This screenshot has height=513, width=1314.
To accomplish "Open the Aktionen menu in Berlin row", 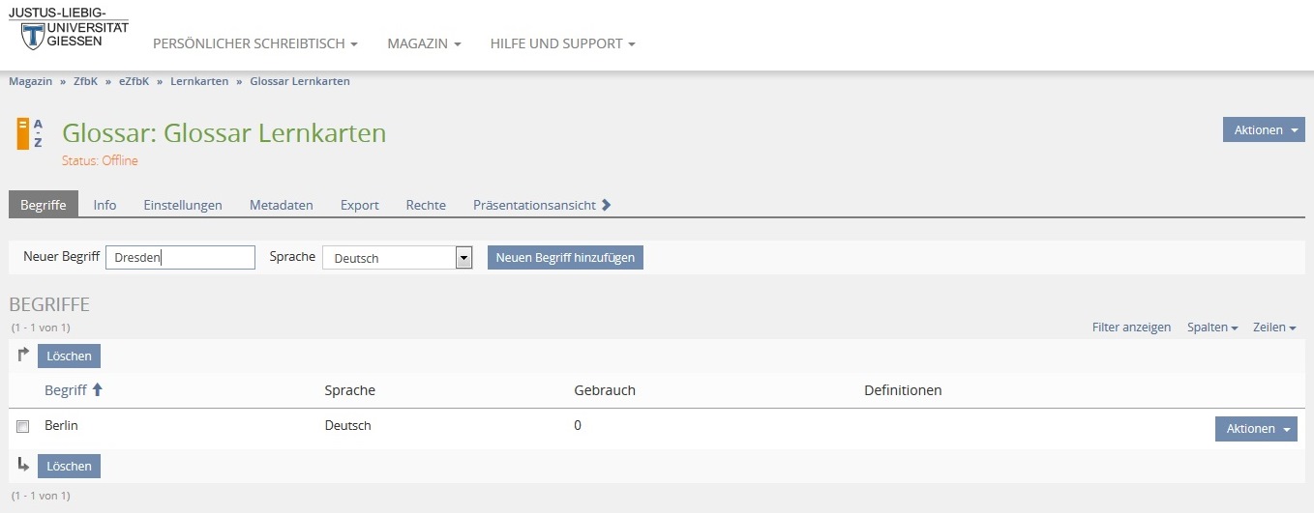I will click(x=1255, y=429).
